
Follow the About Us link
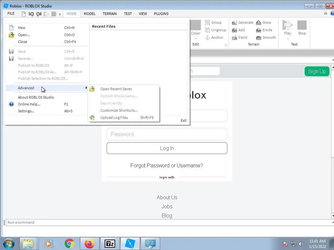[x=167, y=198]
